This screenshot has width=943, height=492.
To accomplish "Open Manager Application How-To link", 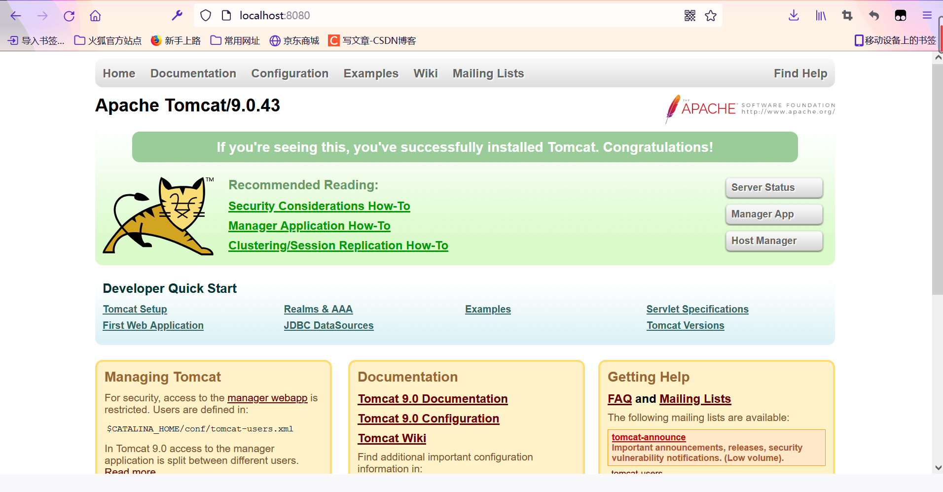I will 309,226.
